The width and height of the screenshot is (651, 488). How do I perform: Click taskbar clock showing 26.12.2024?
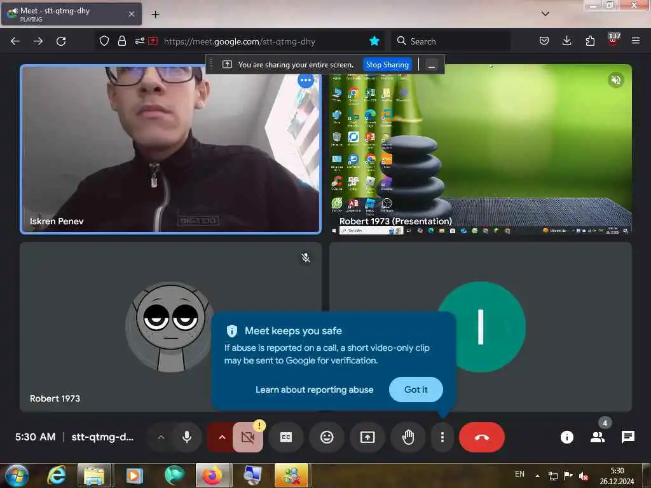point(617,476)
